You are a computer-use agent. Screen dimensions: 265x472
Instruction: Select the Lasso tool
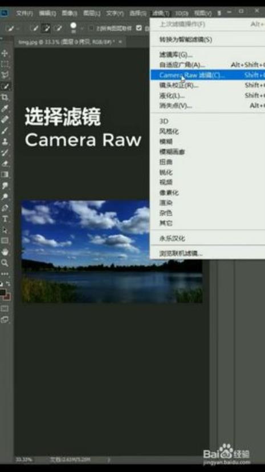coord(5,75)
